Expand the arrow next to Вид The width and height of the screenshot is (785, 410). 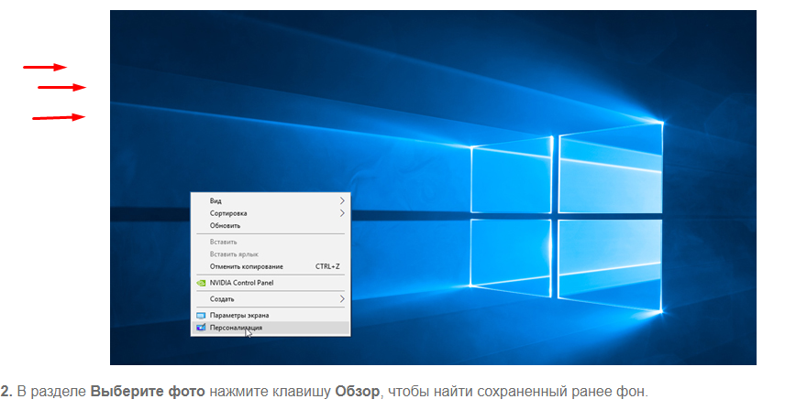[342, 200]
